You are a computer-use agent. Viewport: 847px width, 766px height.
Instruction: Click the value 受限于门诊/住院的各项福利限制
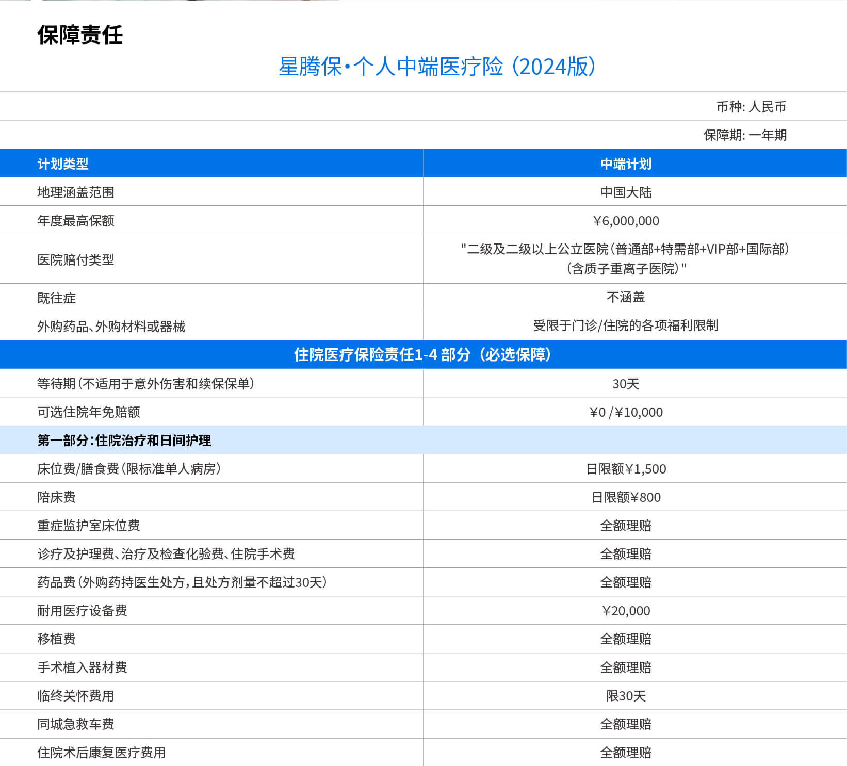tap(626, 325)
